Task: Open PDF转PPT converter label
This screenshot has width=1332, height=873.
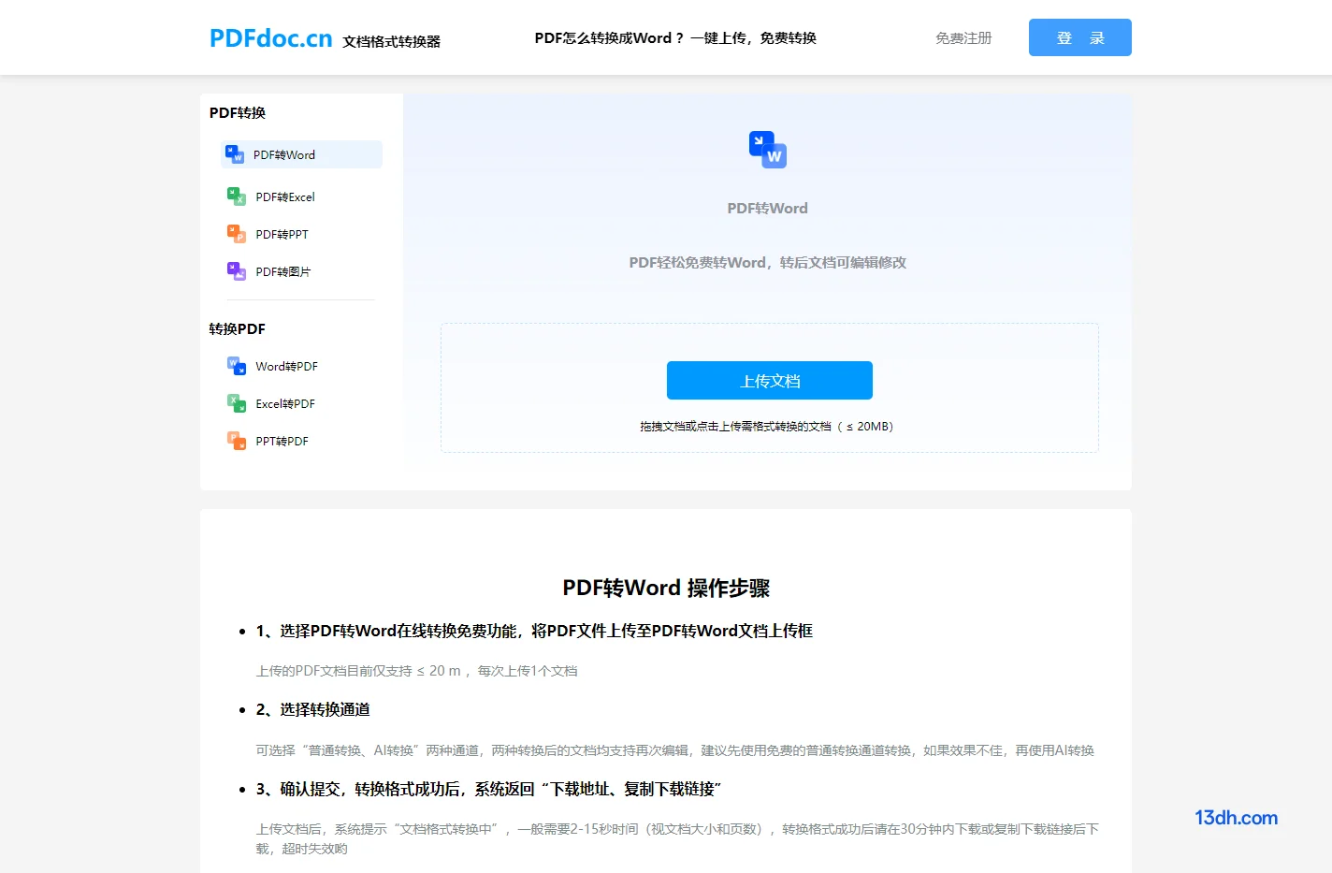Action: (x=282, y=235)
